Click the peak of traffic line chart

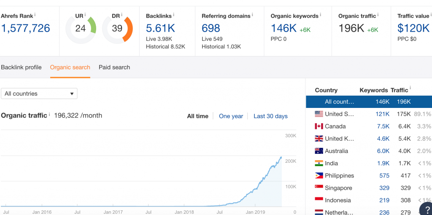281,157
